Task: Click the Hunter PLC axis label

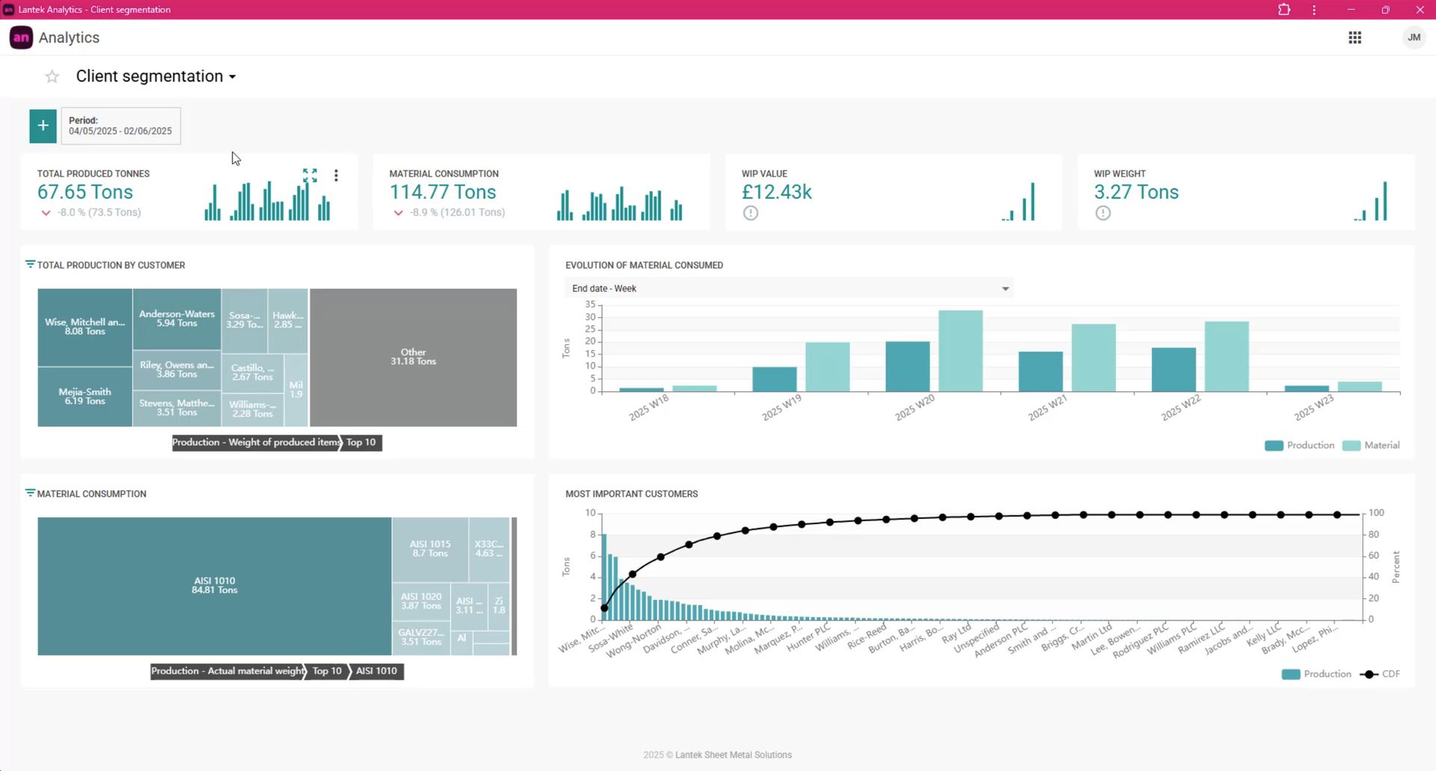Action: tap(809, 636)
